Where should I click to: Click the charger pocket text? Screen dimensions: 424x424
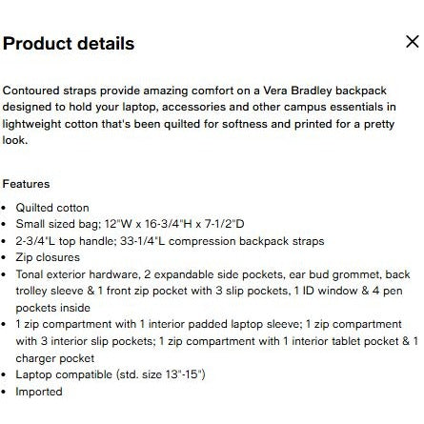pyautogui.click(x=55, y=358)
